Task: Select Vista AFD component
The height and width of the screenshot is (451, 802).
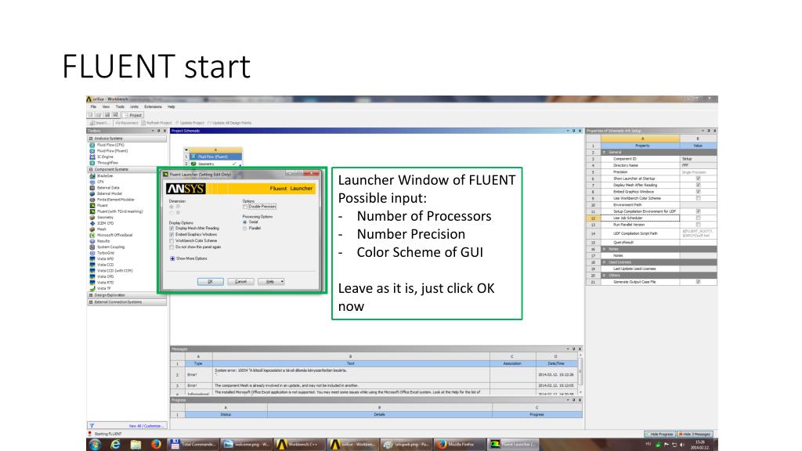Action: pos(105,258)
